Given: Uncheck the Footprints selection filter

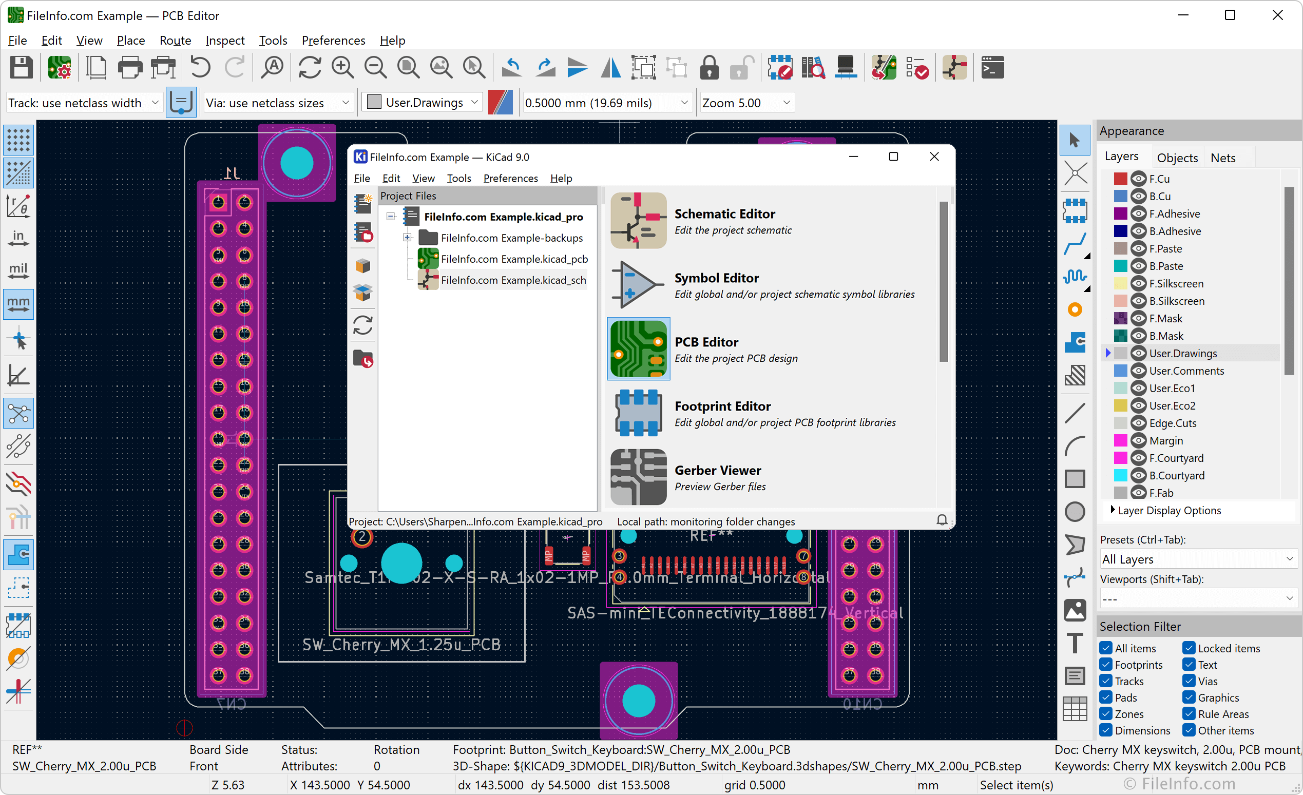Looking at the screenshot, I should point(1106,665).
